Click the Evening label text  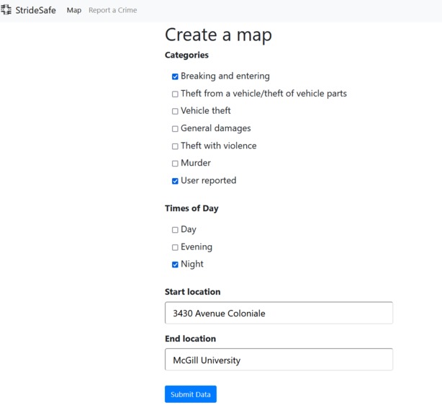pyautogui.click(x=197, y=247)
